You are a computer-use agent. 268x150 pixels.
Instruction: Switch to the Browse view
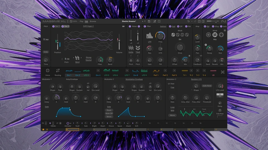(x=93, y=21)
